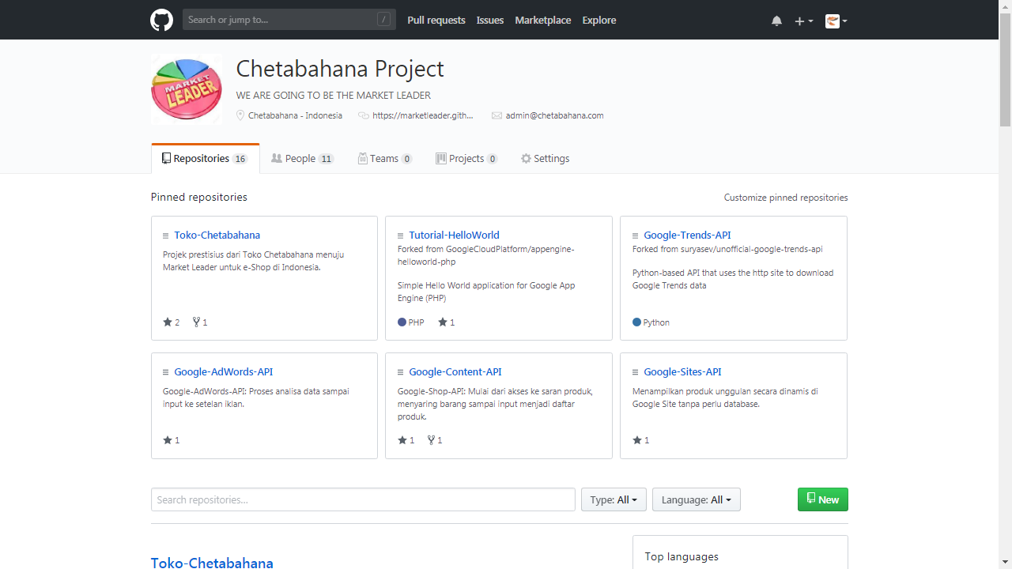Screen dimensions: 1012x569
Task: Open the marketleader.gith... website link
Action: [423, 115]
